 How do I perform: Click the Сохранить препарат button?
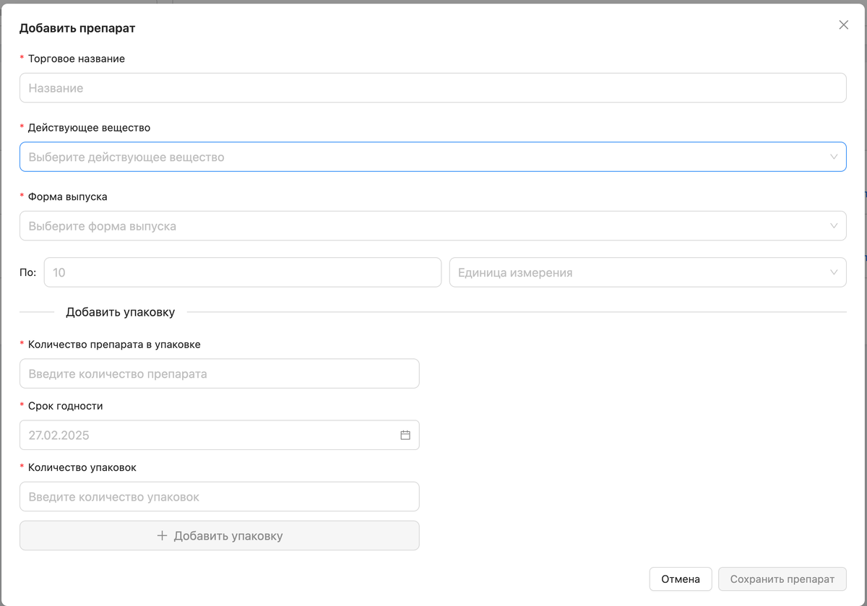[782, 579]
